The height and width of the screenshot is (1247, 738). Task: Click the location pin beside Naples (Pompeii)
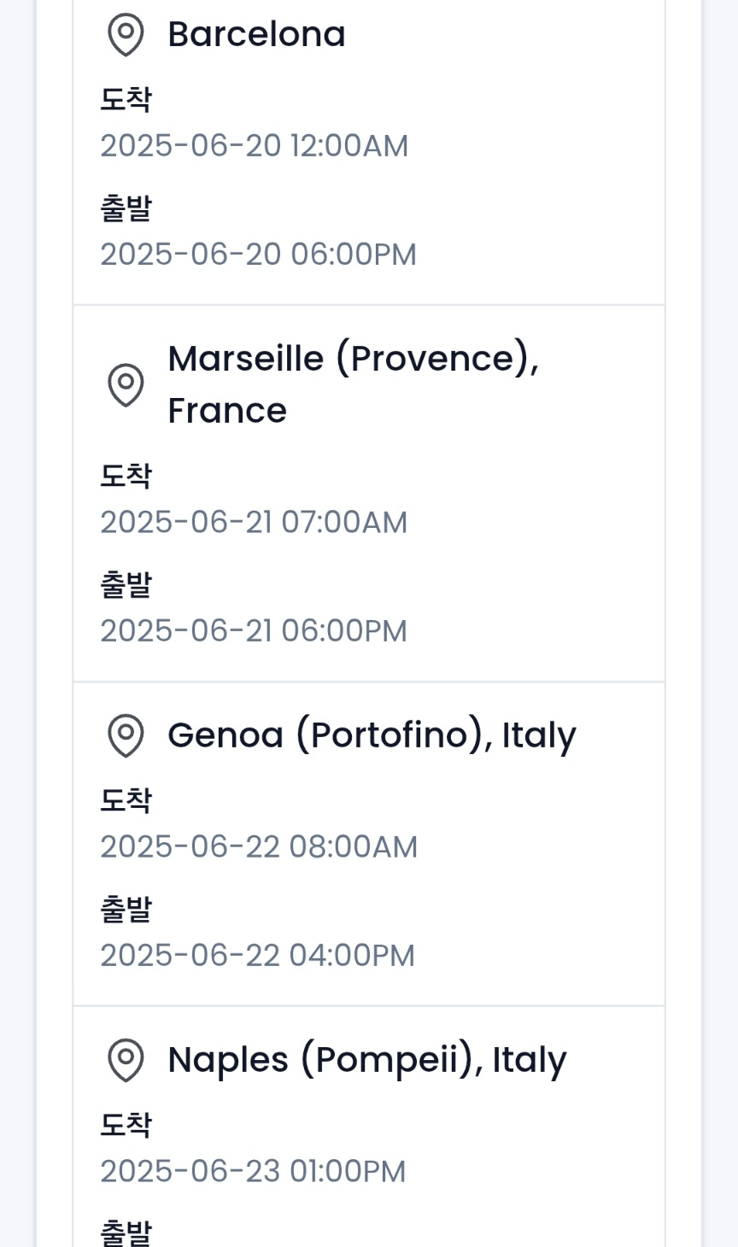tap(126, 1060)
